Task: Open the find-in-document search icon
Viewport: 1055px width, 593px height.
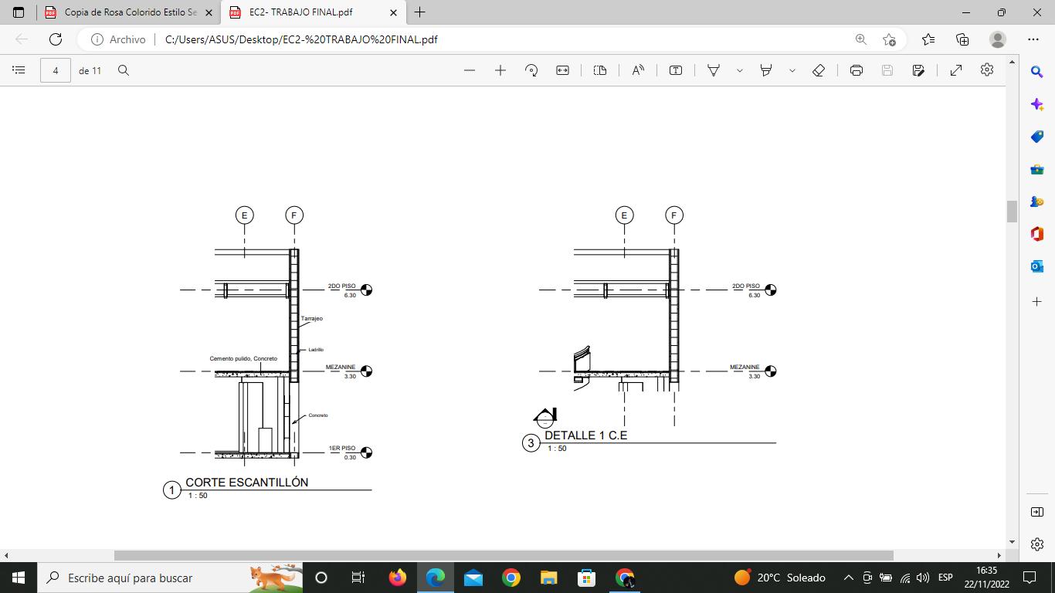Action: point(124,70)
